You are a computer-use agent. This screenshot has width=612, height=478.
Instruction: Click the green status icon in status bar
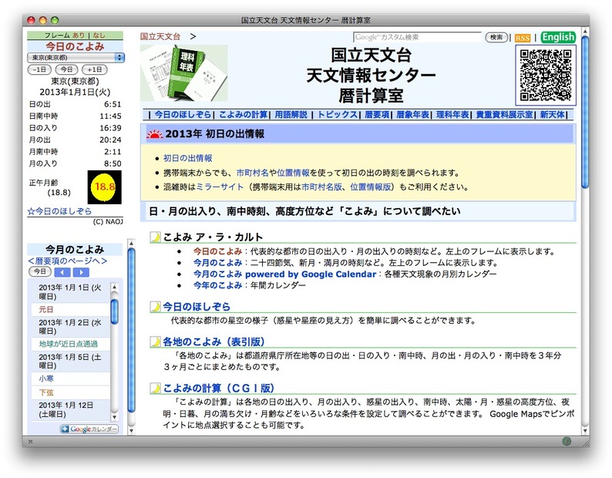click(x=567, y=441)
